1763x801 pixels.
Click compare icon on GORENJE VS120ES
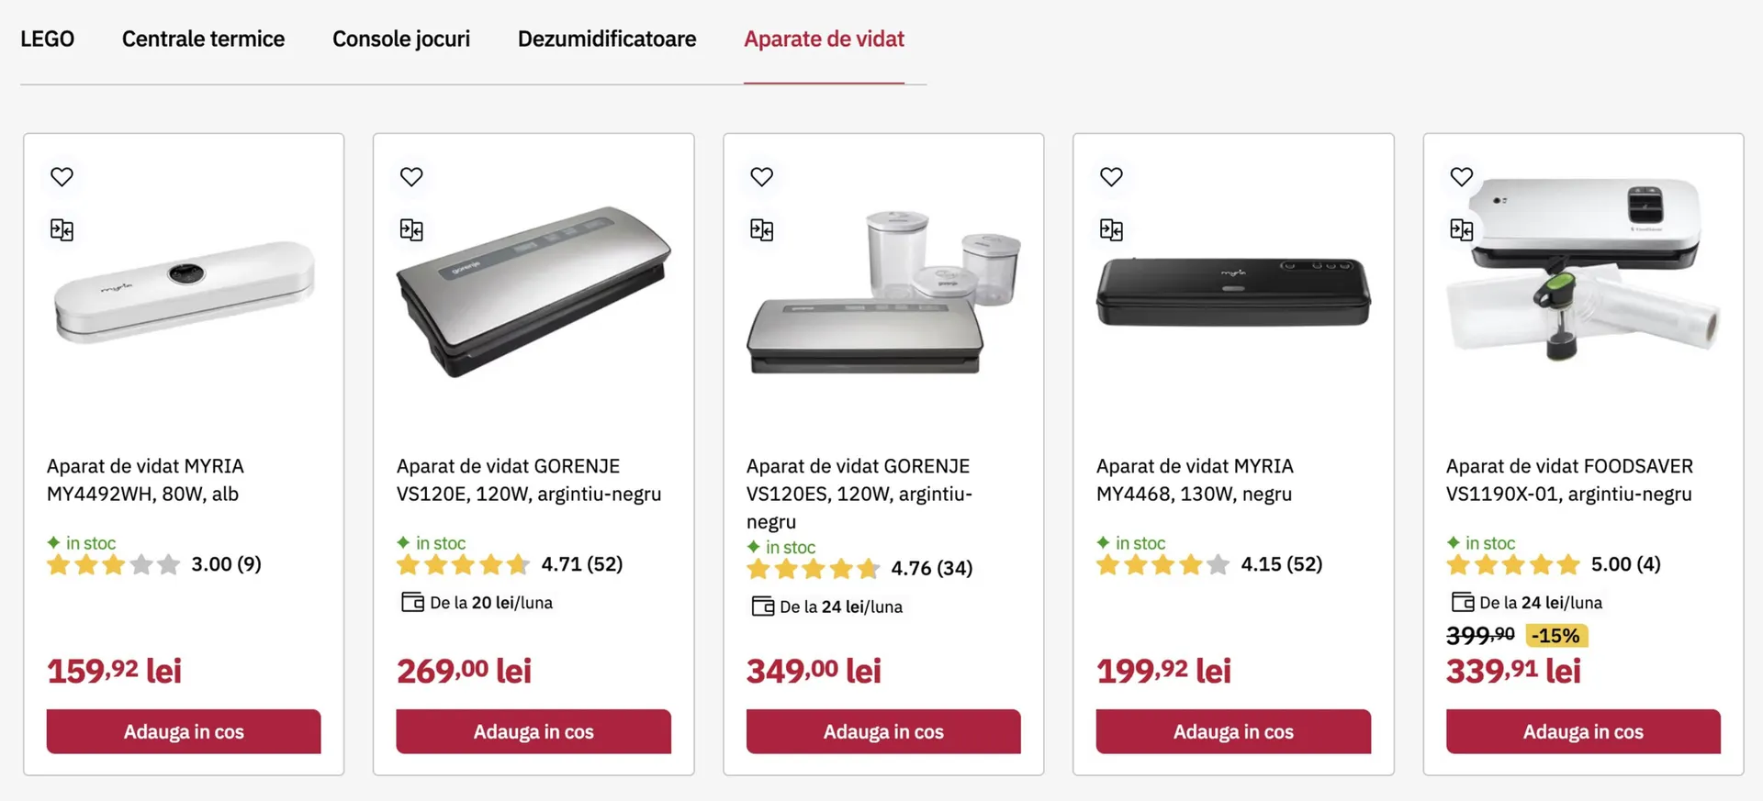761,230
